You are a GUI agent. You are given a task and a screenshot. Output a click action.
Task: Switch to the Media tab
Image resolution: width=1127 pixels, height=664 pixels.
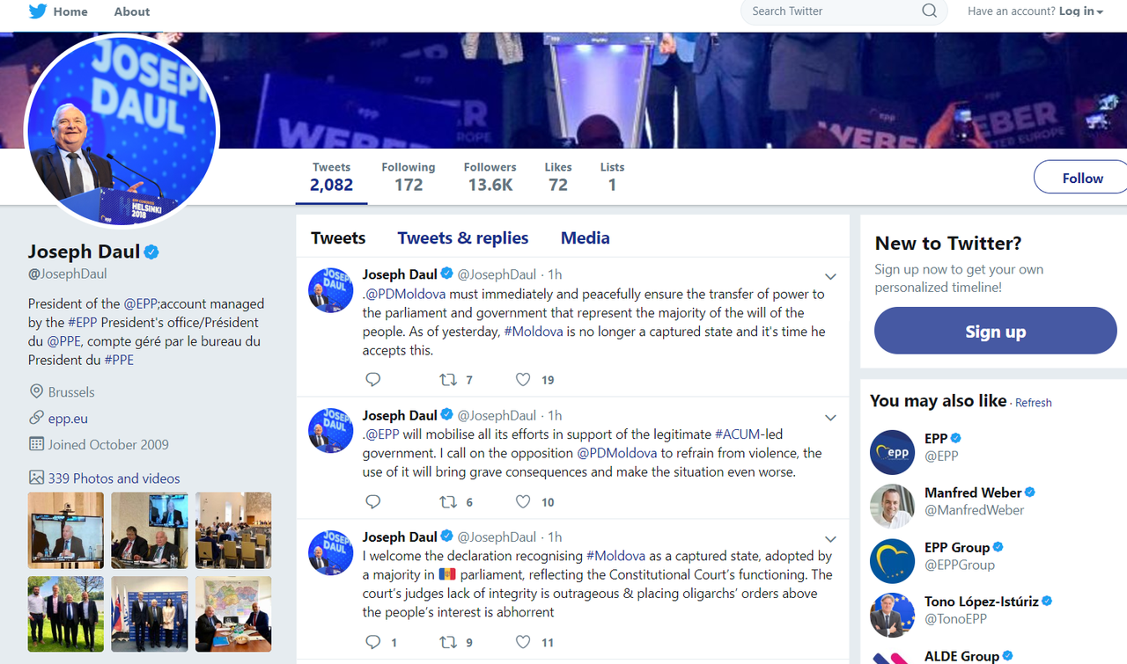coord(586,237)
